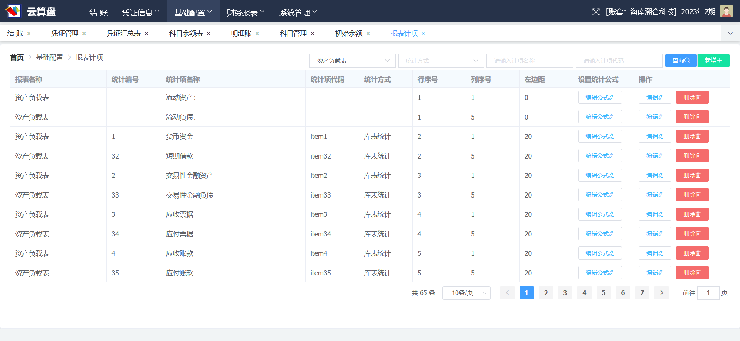Delete the 货币资金 row
This screenshot has width=740, height=341.
click(x=692, y=137)
